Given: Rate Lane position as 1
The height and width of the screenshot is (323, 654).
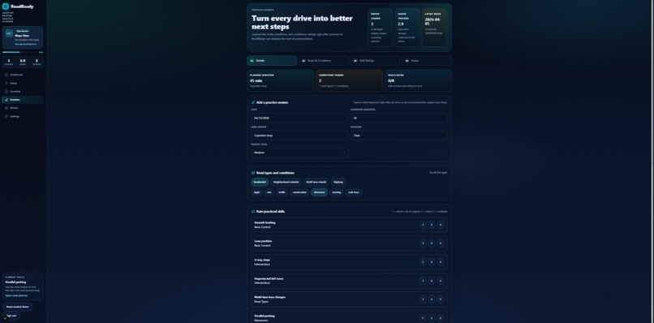Looking at the screenshot, I should [423, 243].
